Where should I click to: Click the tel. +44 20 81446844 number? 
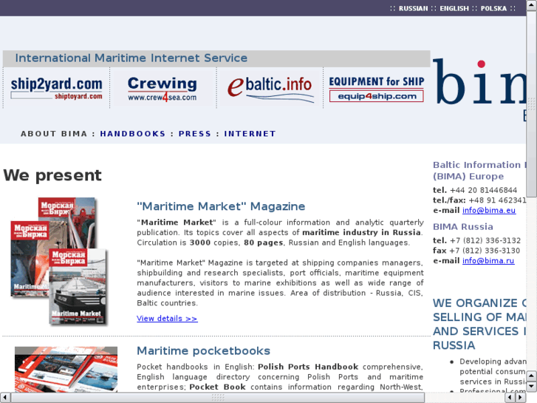point(475,190)
